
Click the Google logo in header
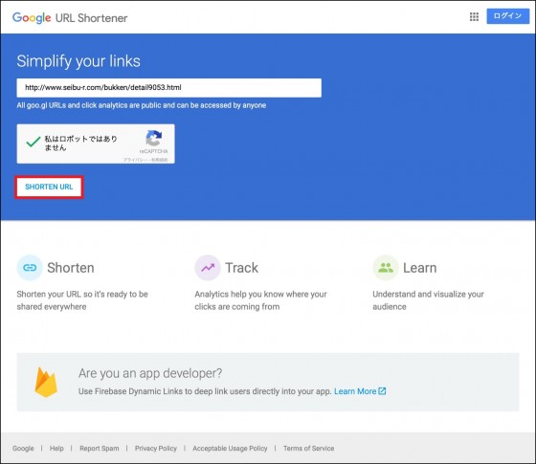[32, 18]
